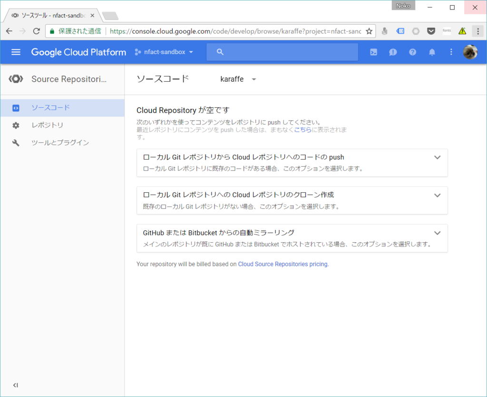Go back with browser back arrow
487x397 pixels.
(x=9, y=31)
